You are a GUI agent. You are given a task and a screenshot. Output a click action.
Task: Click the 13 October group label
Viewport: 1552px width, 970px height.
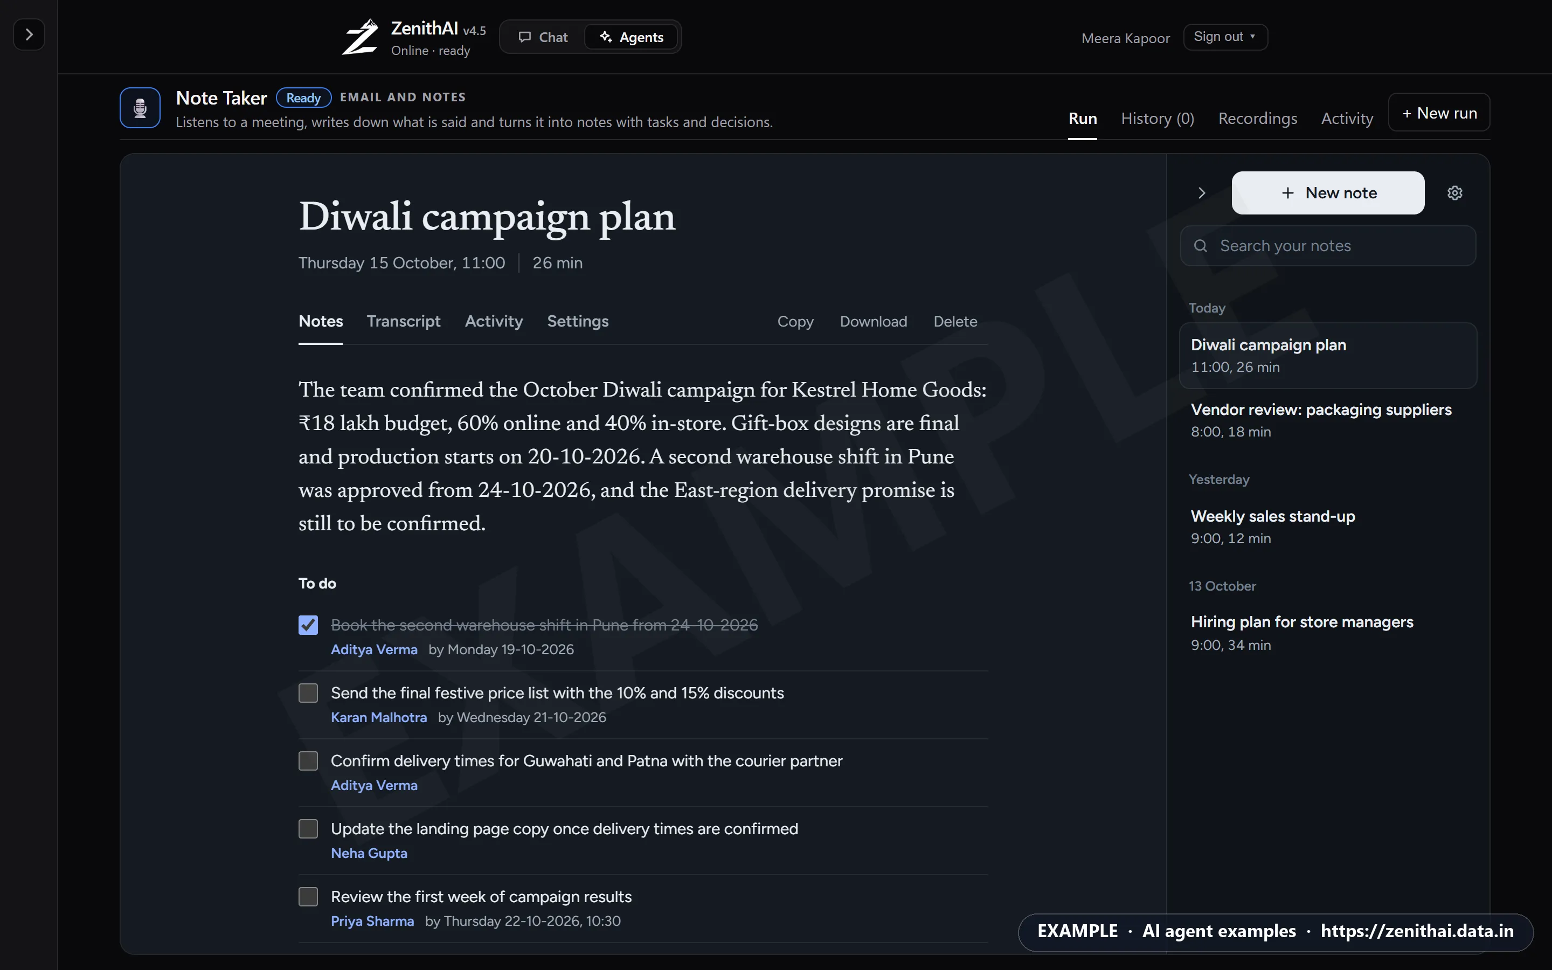pyautogui.click(x=1222, y=586)
